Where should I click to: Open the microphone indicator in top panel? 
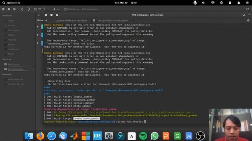pos(195,3)
